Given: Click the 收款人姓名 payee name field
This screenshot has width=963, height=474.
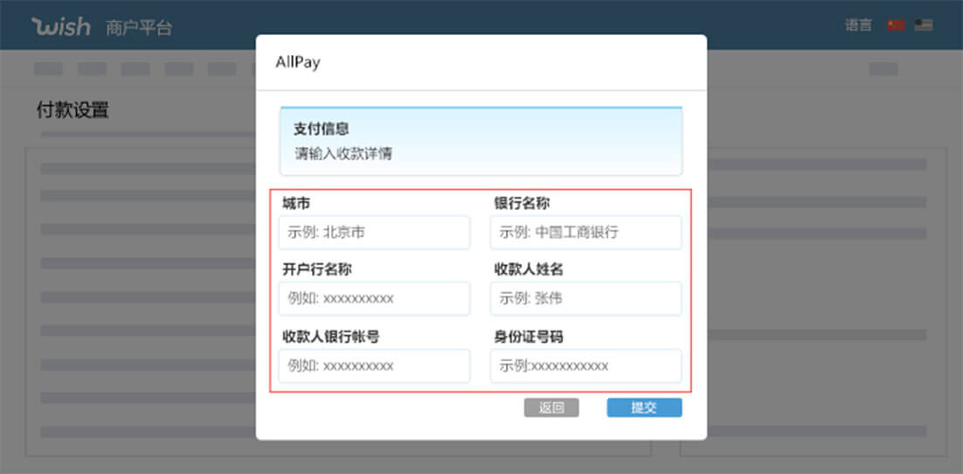Looking at the screenshot, I should [x=585, y=299].
